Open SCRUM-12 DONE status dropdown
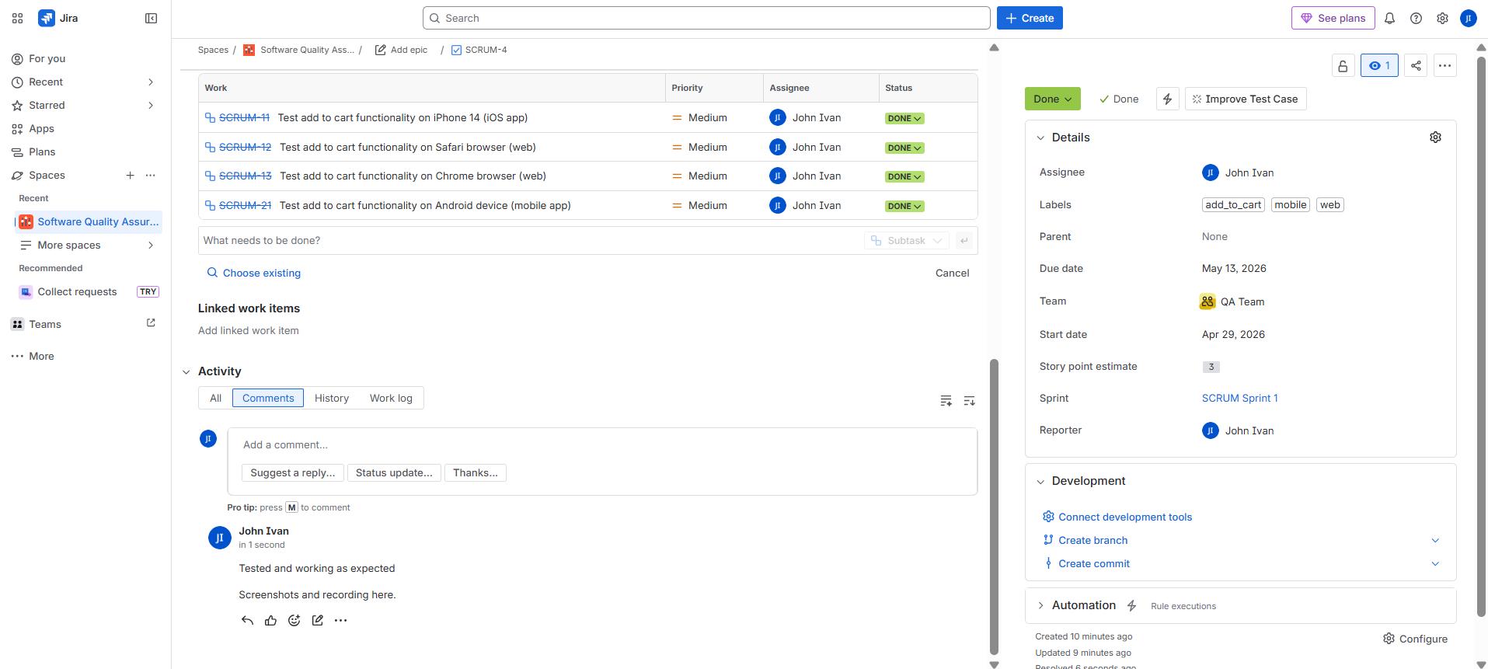This screenshot has height=669, width=1488. tap(904, 148)
